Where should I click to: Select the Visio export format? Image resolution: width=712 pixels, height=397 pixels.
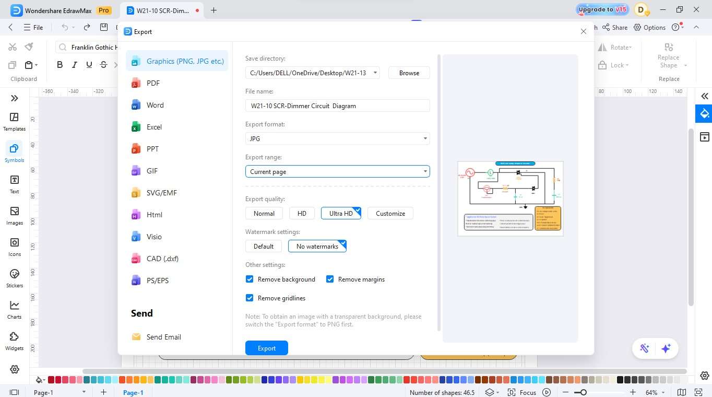[x=154, y=237]
